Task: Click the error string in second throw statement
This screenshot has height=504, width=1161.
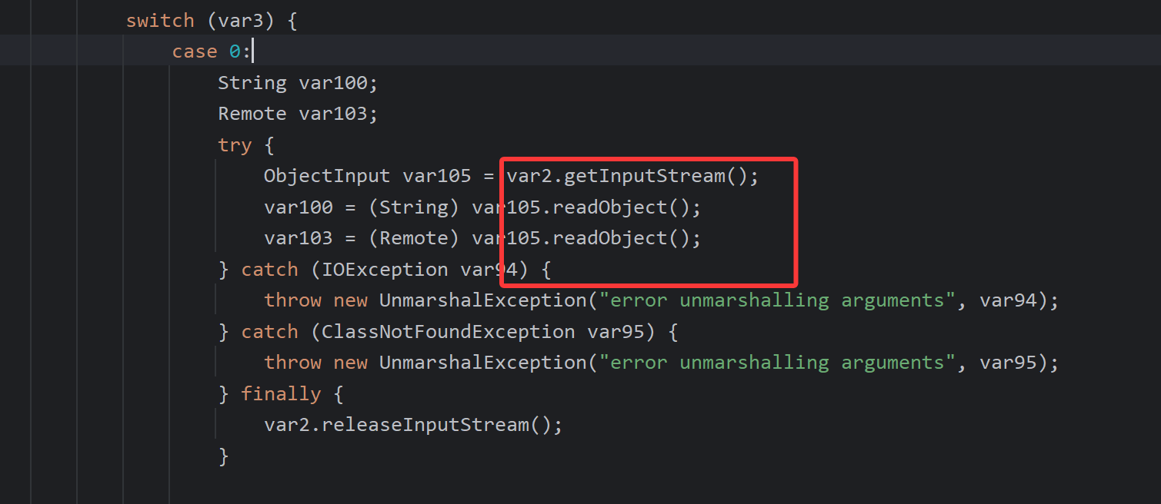Action: [777, 363]
